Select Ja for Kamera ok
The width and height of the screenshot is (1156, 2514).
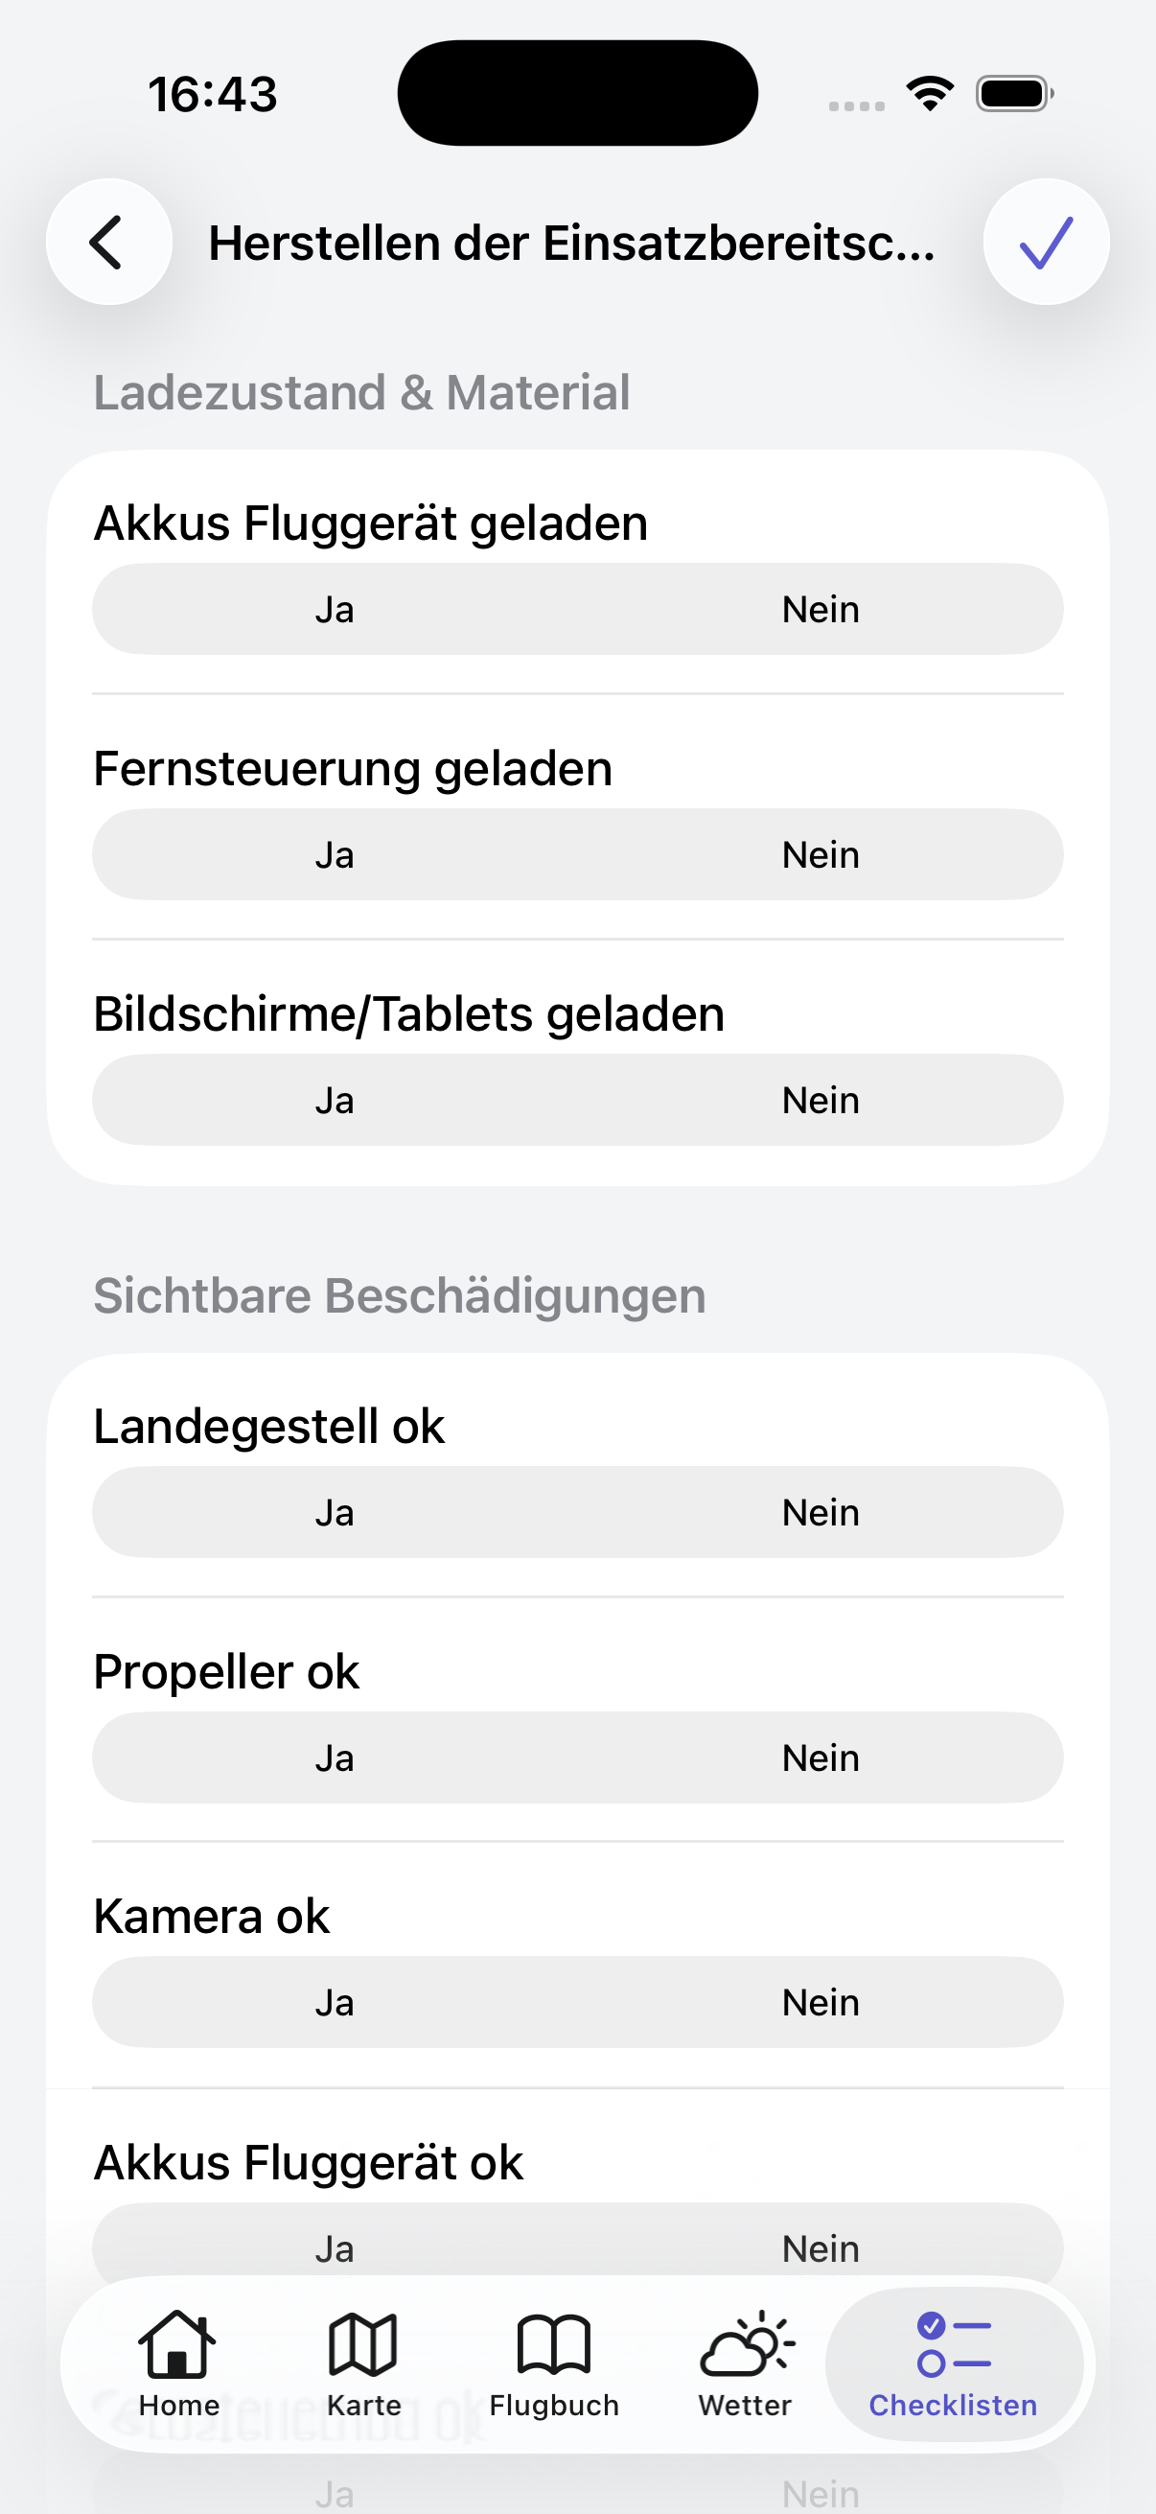(335, 2003)
